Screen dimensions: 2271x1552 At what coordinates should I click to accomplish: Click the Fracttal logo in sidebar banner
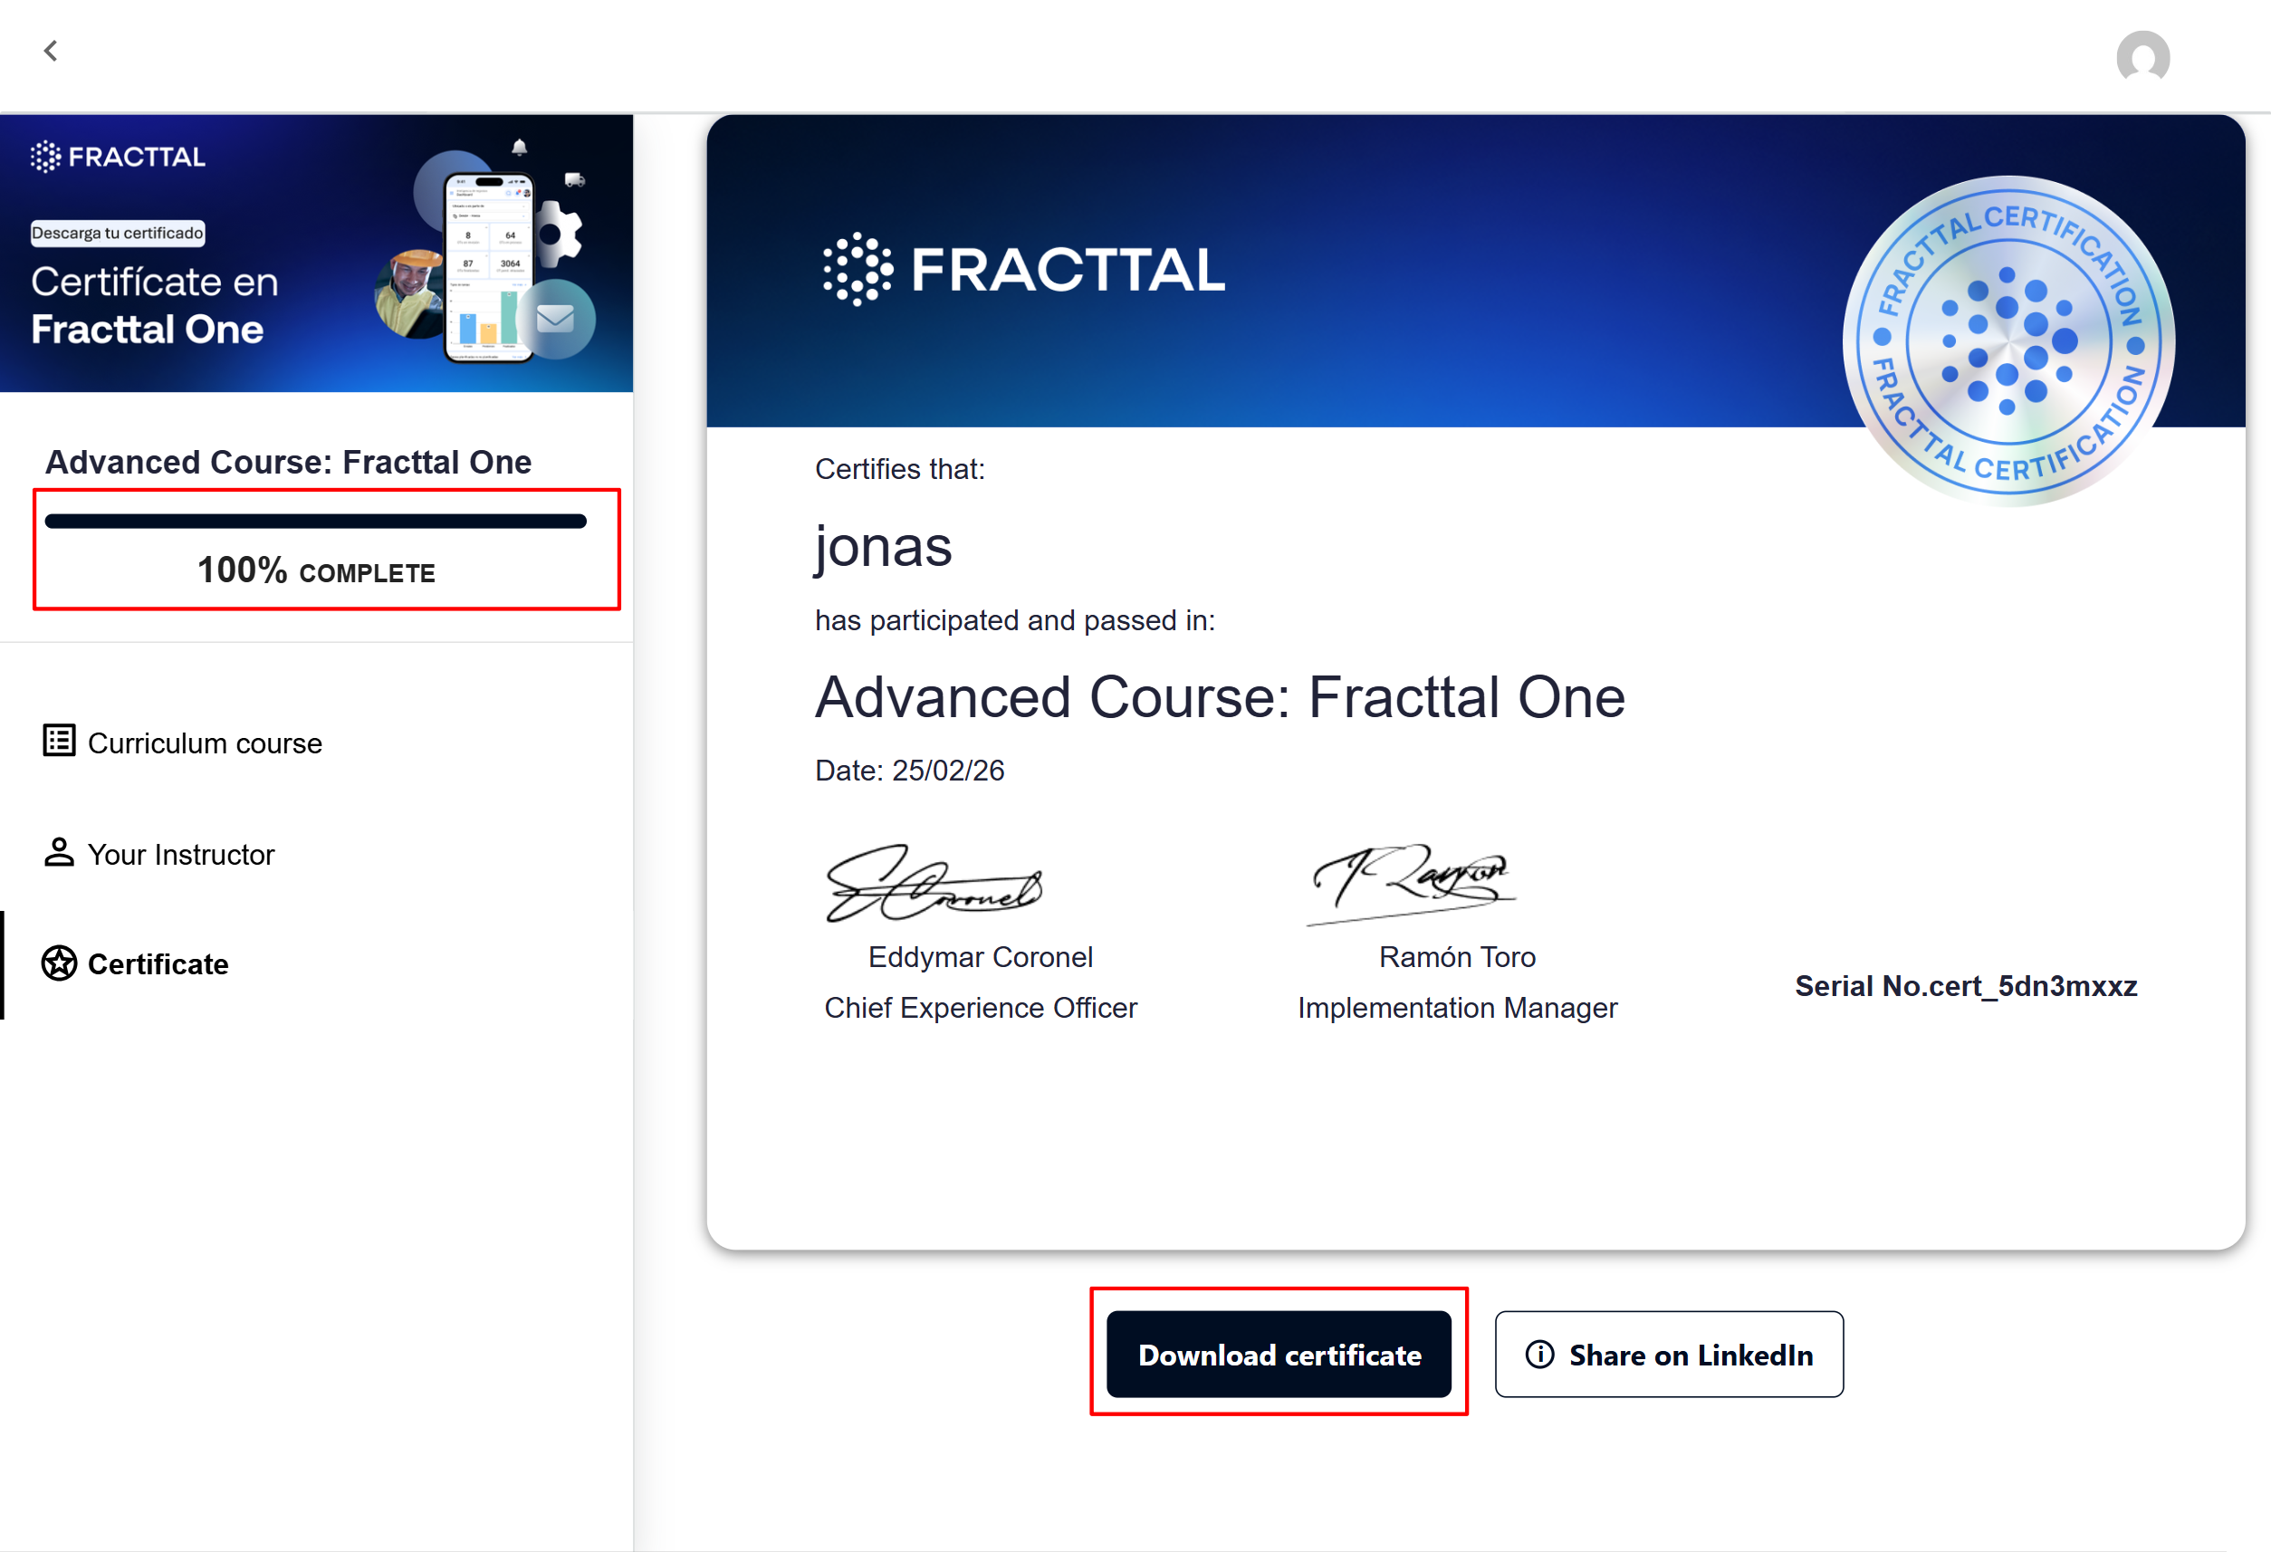(118, 157)
